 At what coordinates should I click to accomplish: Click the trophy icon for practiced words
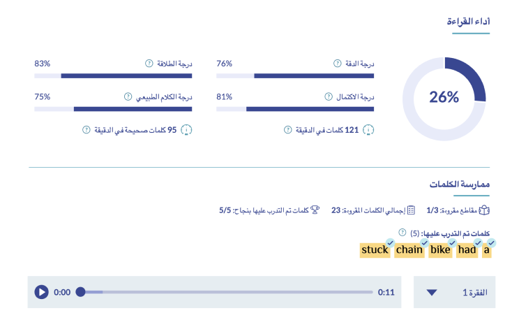[315, 210]
